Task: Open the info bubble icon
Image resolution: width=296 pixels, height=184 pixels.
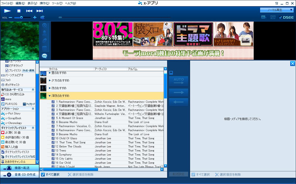Action: click(44, 56)
